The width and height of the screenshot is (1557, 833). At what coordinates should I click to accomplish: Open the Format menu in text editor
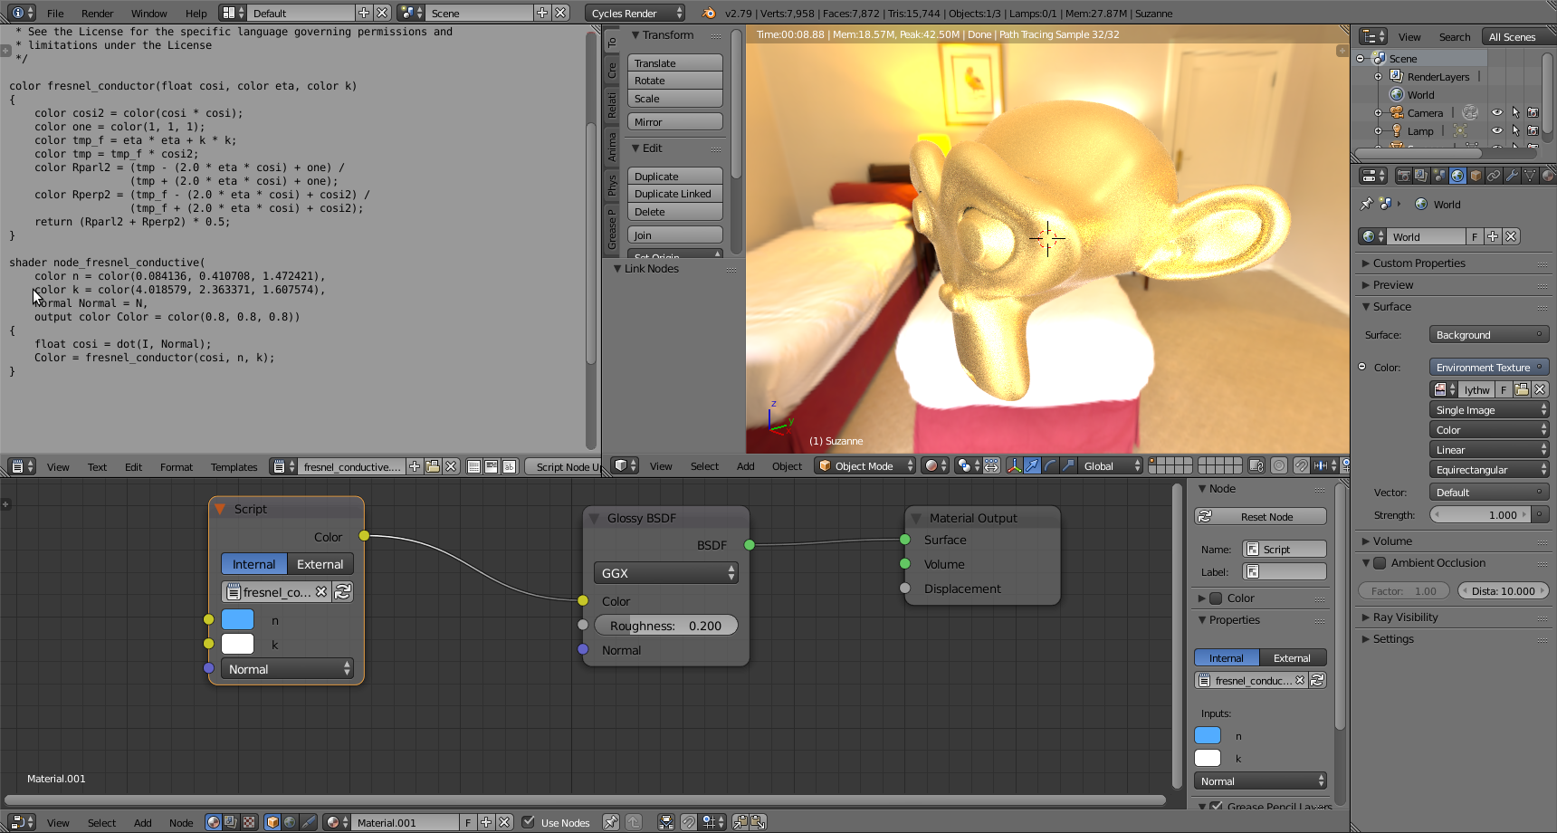[x=177, y=467]
